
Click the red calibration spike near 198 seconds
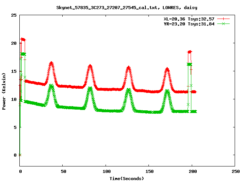[190, 52]
